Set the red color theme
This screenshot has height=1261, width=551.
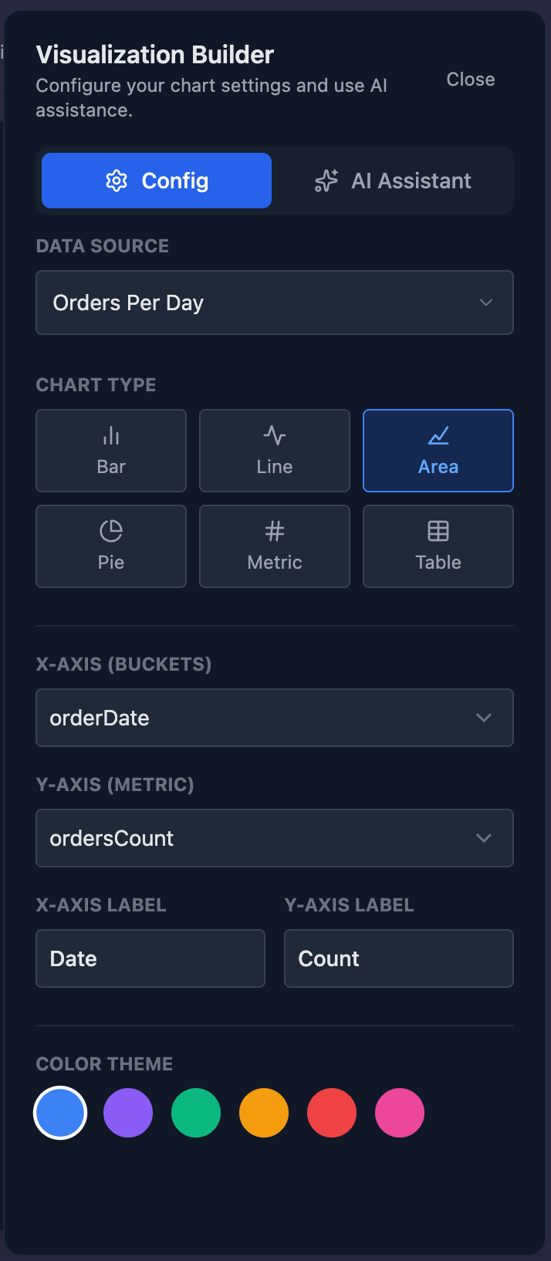(x=332, y=1113)
